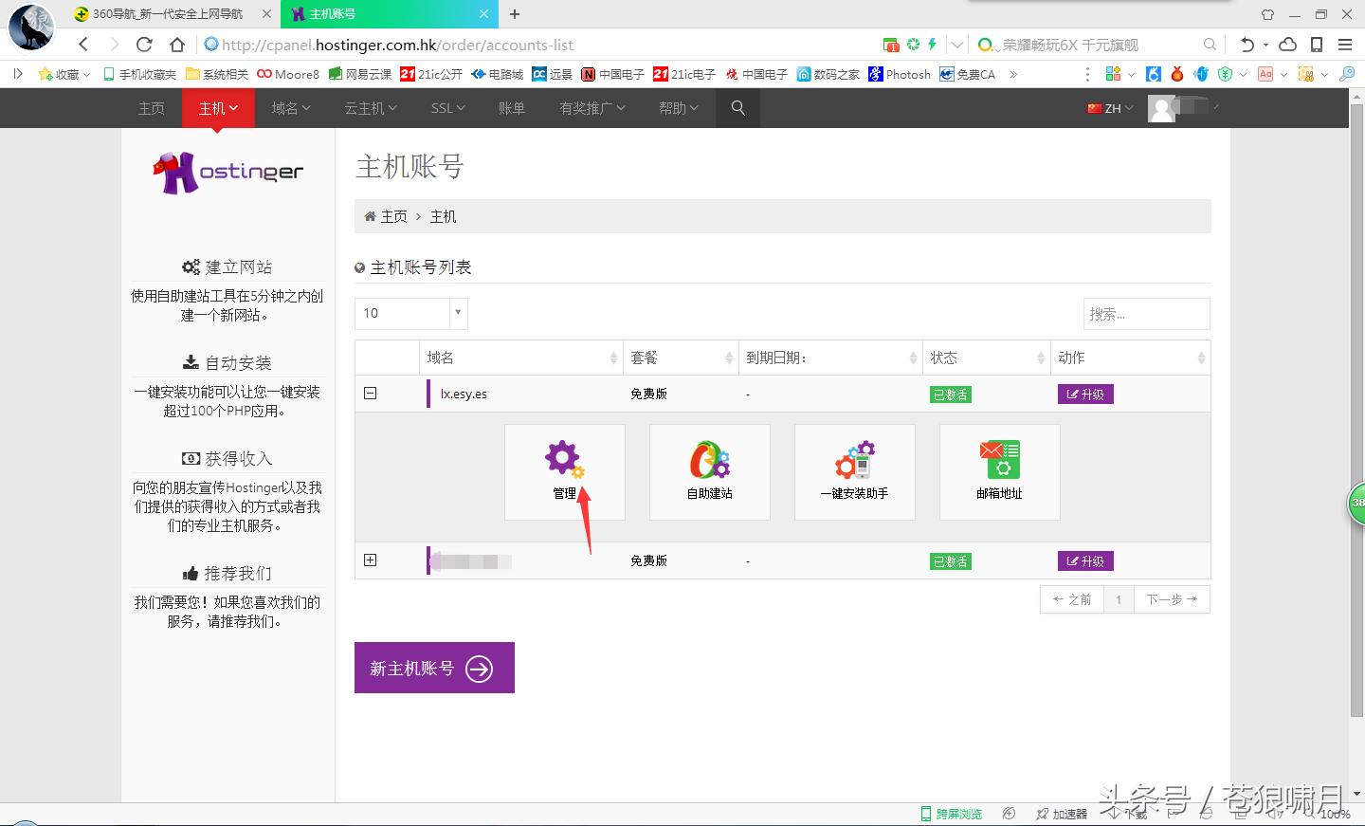Screen dimensions: 1365x826
Task: Expand the second hosting account row
Action: (371, 560)
